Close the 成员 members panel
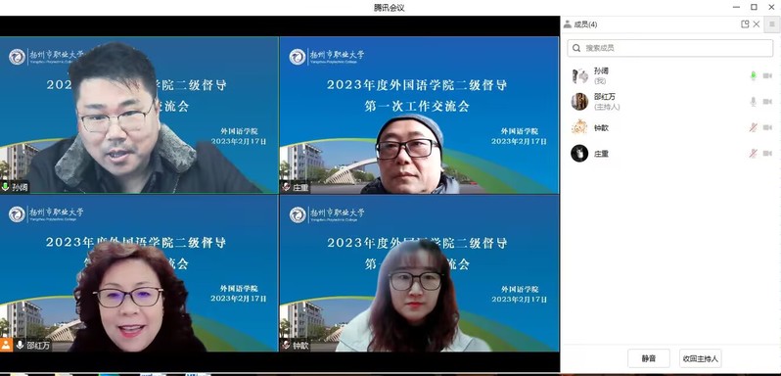781x376 pixels. (757, 23)
